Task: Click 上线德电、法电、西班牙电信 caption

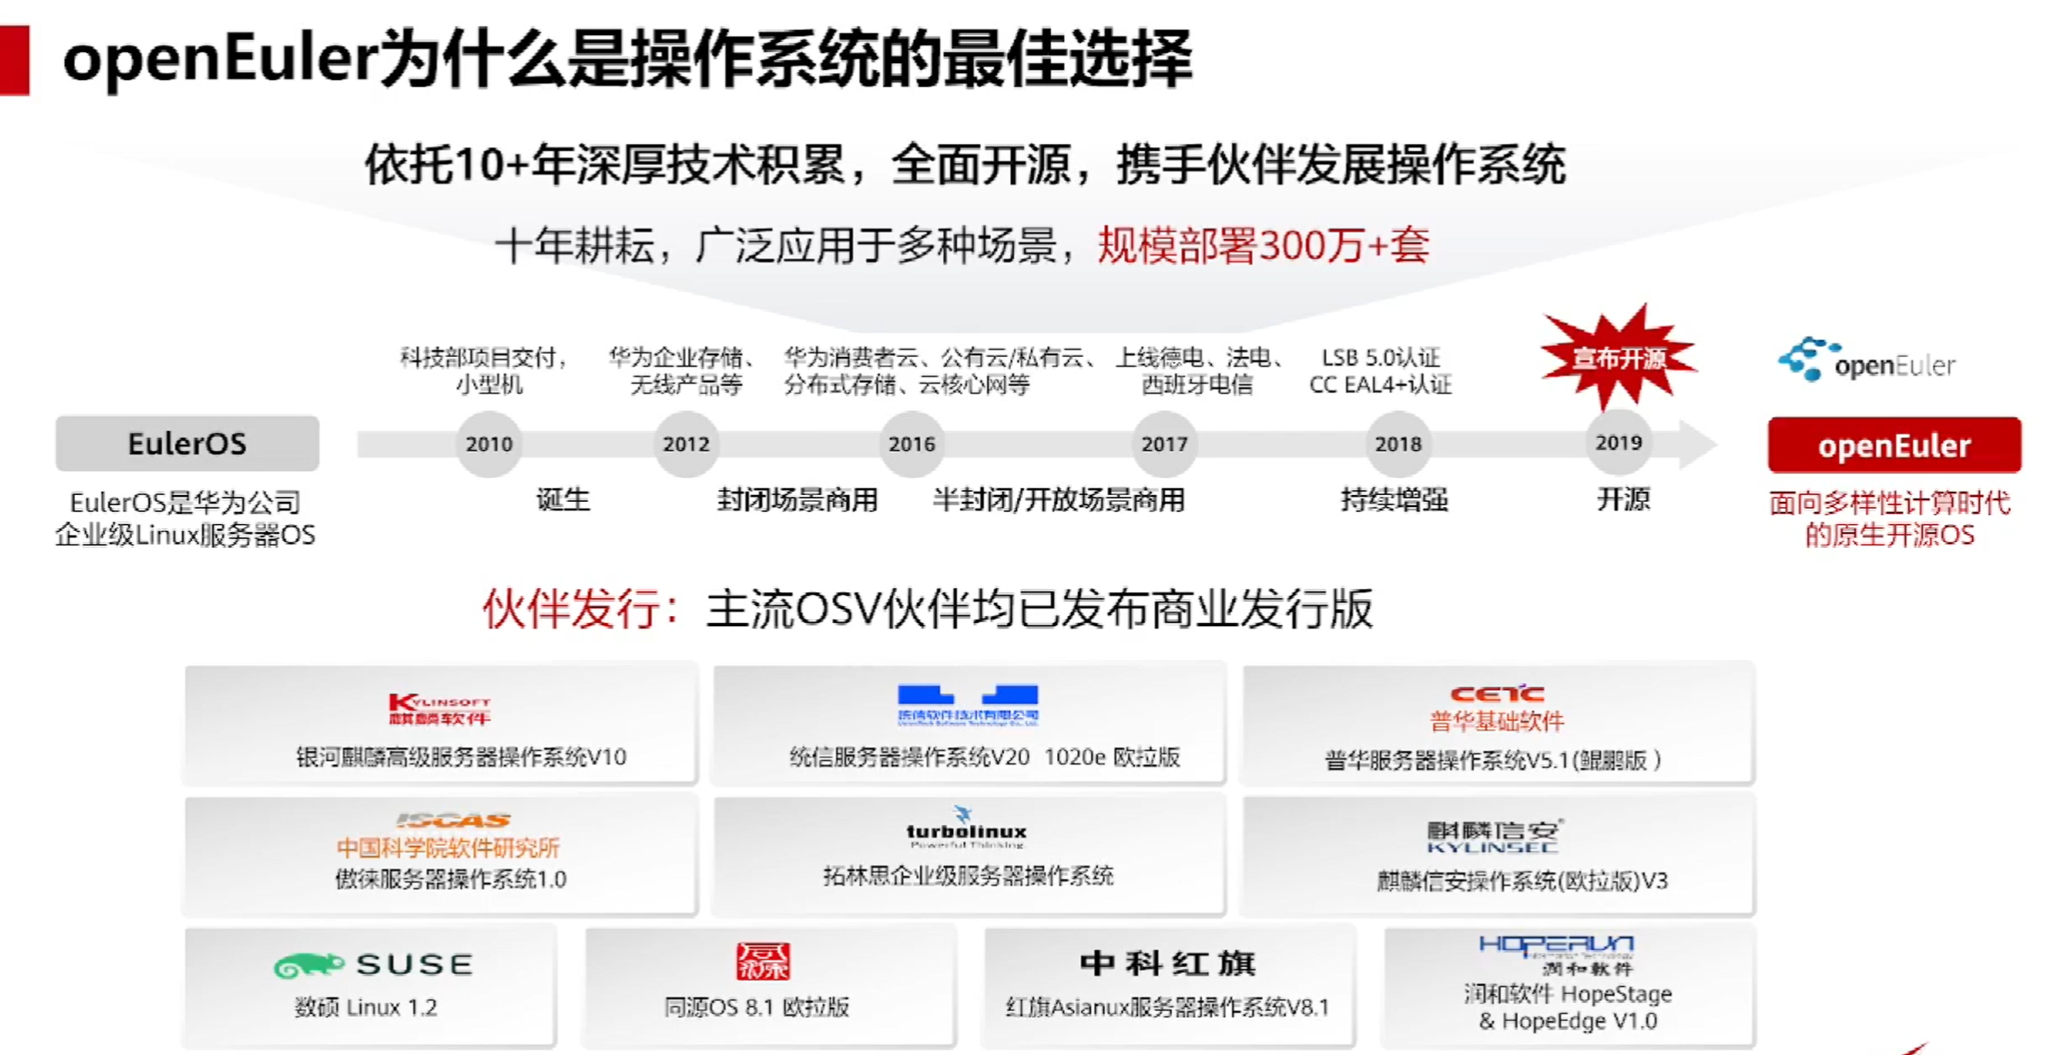Action: point(1199,371)
